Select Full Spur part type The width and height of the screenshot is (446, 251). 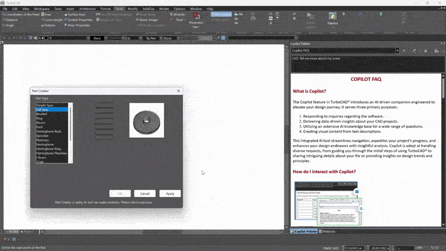(x=51, y=109)
